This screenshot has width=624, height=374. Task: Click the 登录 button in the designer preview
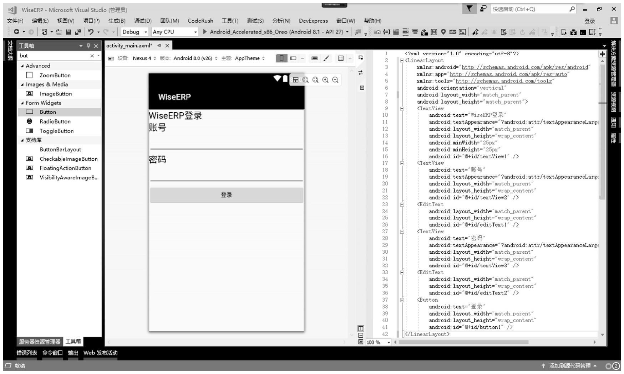[x=227, y=195]
